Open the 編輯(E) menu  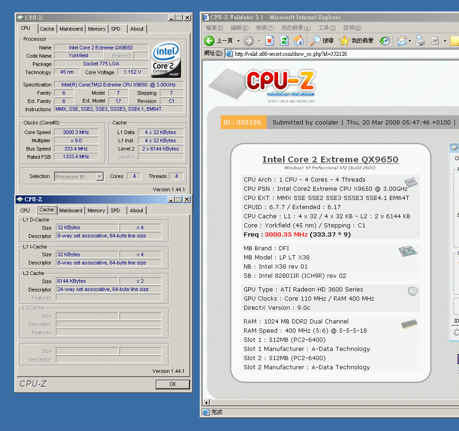coord(240,28)
